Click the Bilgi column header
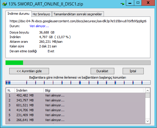The height and width of the screenshot is (128, 157). click(94, 90)
